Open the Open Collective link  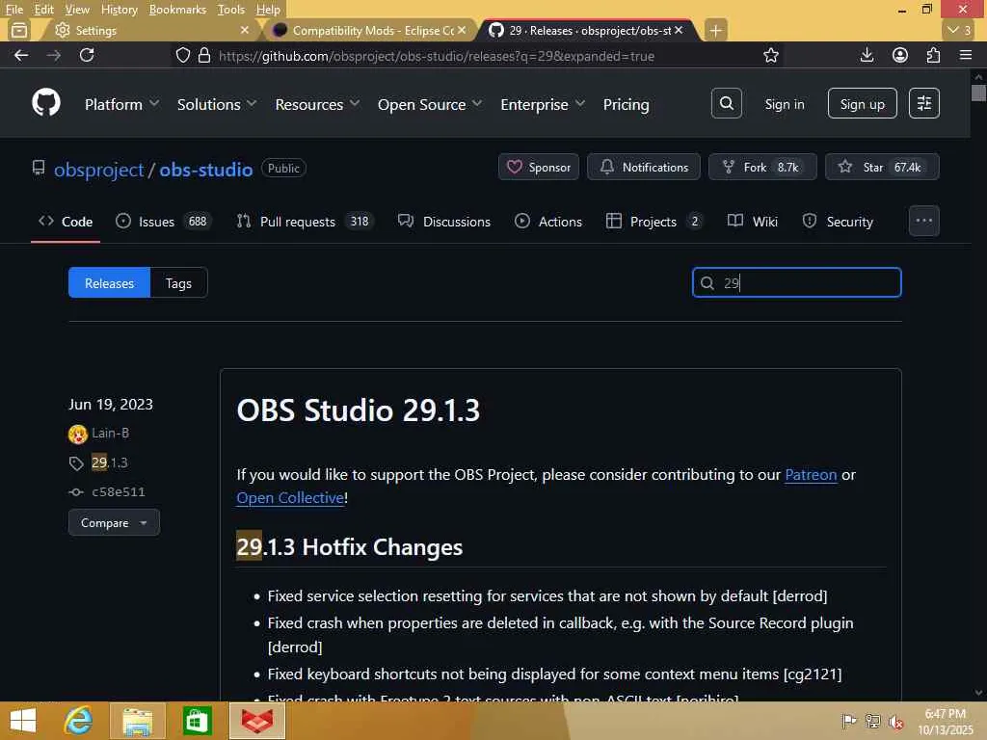point(290,498)
